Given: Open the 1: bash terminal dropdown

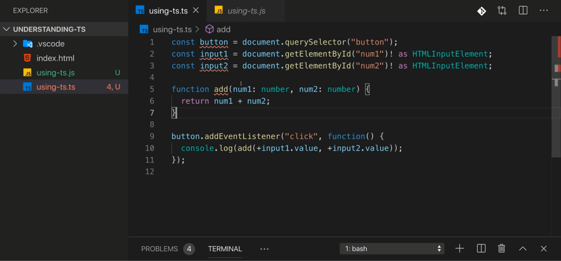Looking at the screenshot, I should click(x=392, y=248).
